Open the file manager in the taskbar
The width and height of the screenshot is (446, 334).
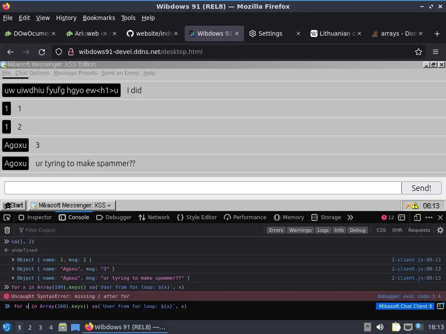(62, 327)
